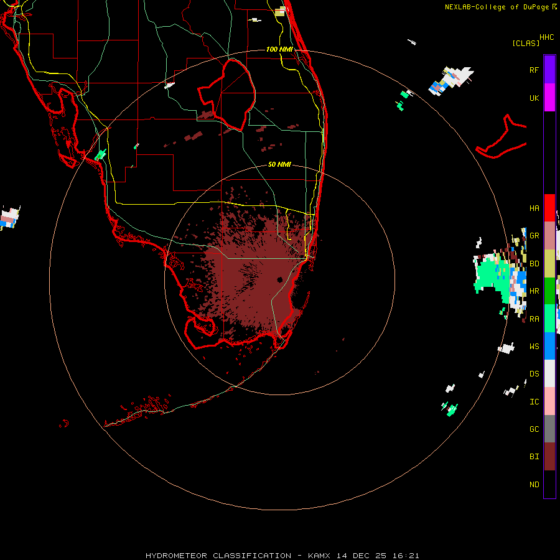560x560 pixels.
Task: Click the GR pinkish-brown legend swatch
Action: click(549, 235)
